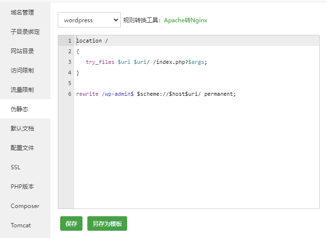Select the PHP版本 tab
Screen dimensions: 327x238
coord(22,186)
